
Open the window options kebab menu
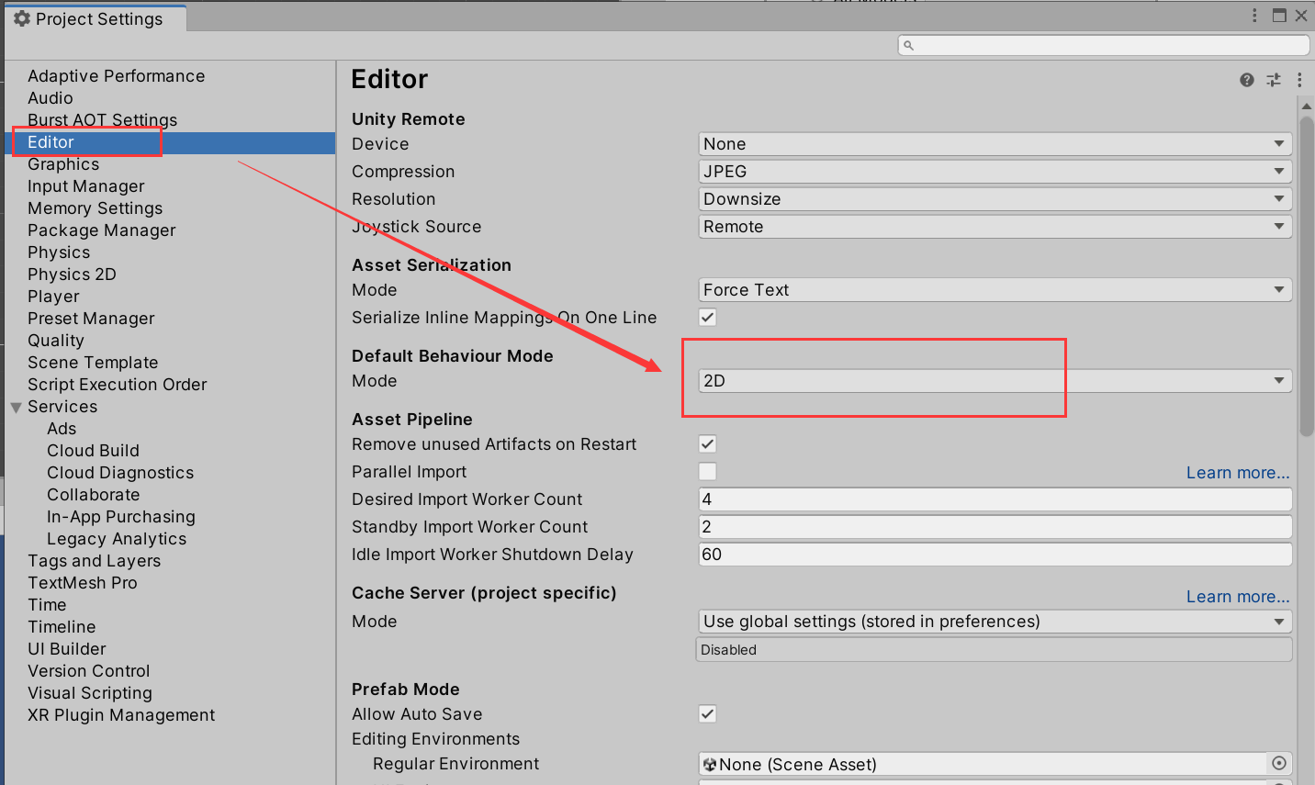[x=1254, y=16]
